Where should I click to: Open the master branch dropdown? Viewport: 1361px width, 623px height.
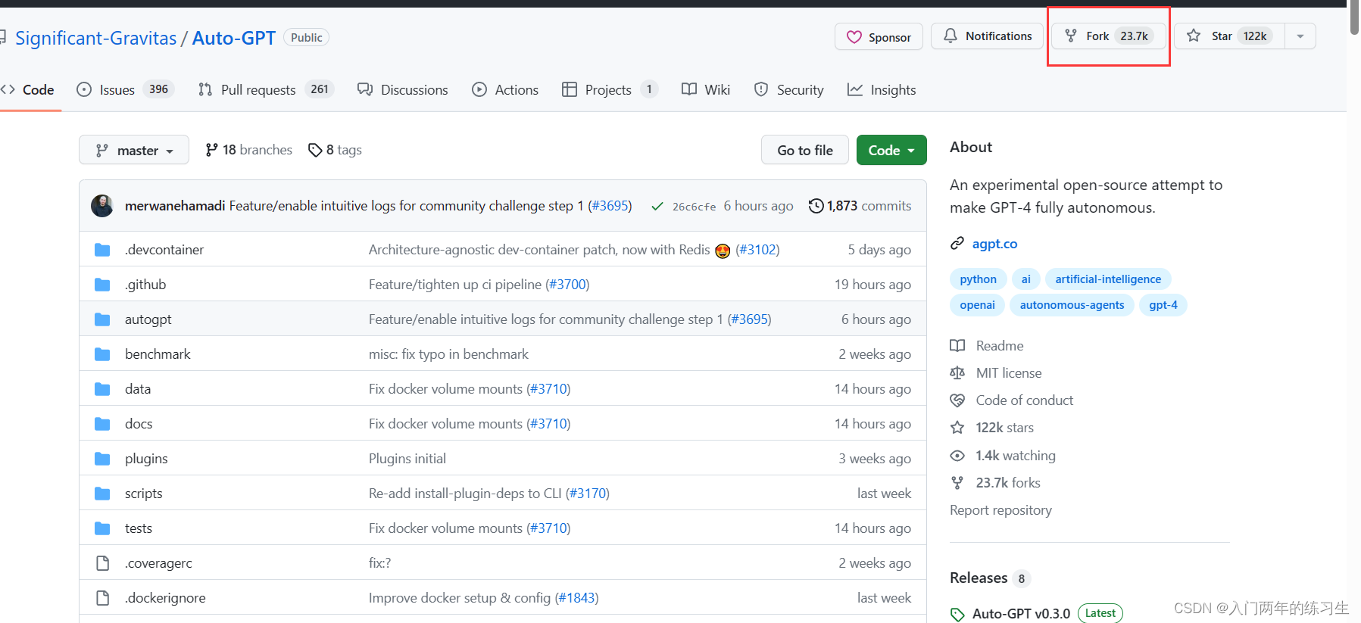coord(134,150)
